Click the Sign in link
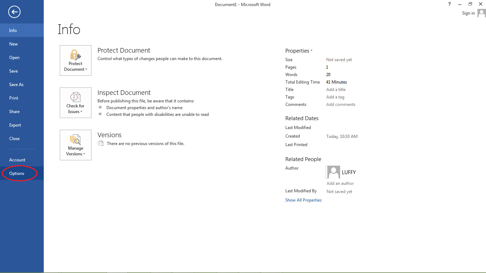The height and width of the screenshot is (273, 486). coord(468,13)
